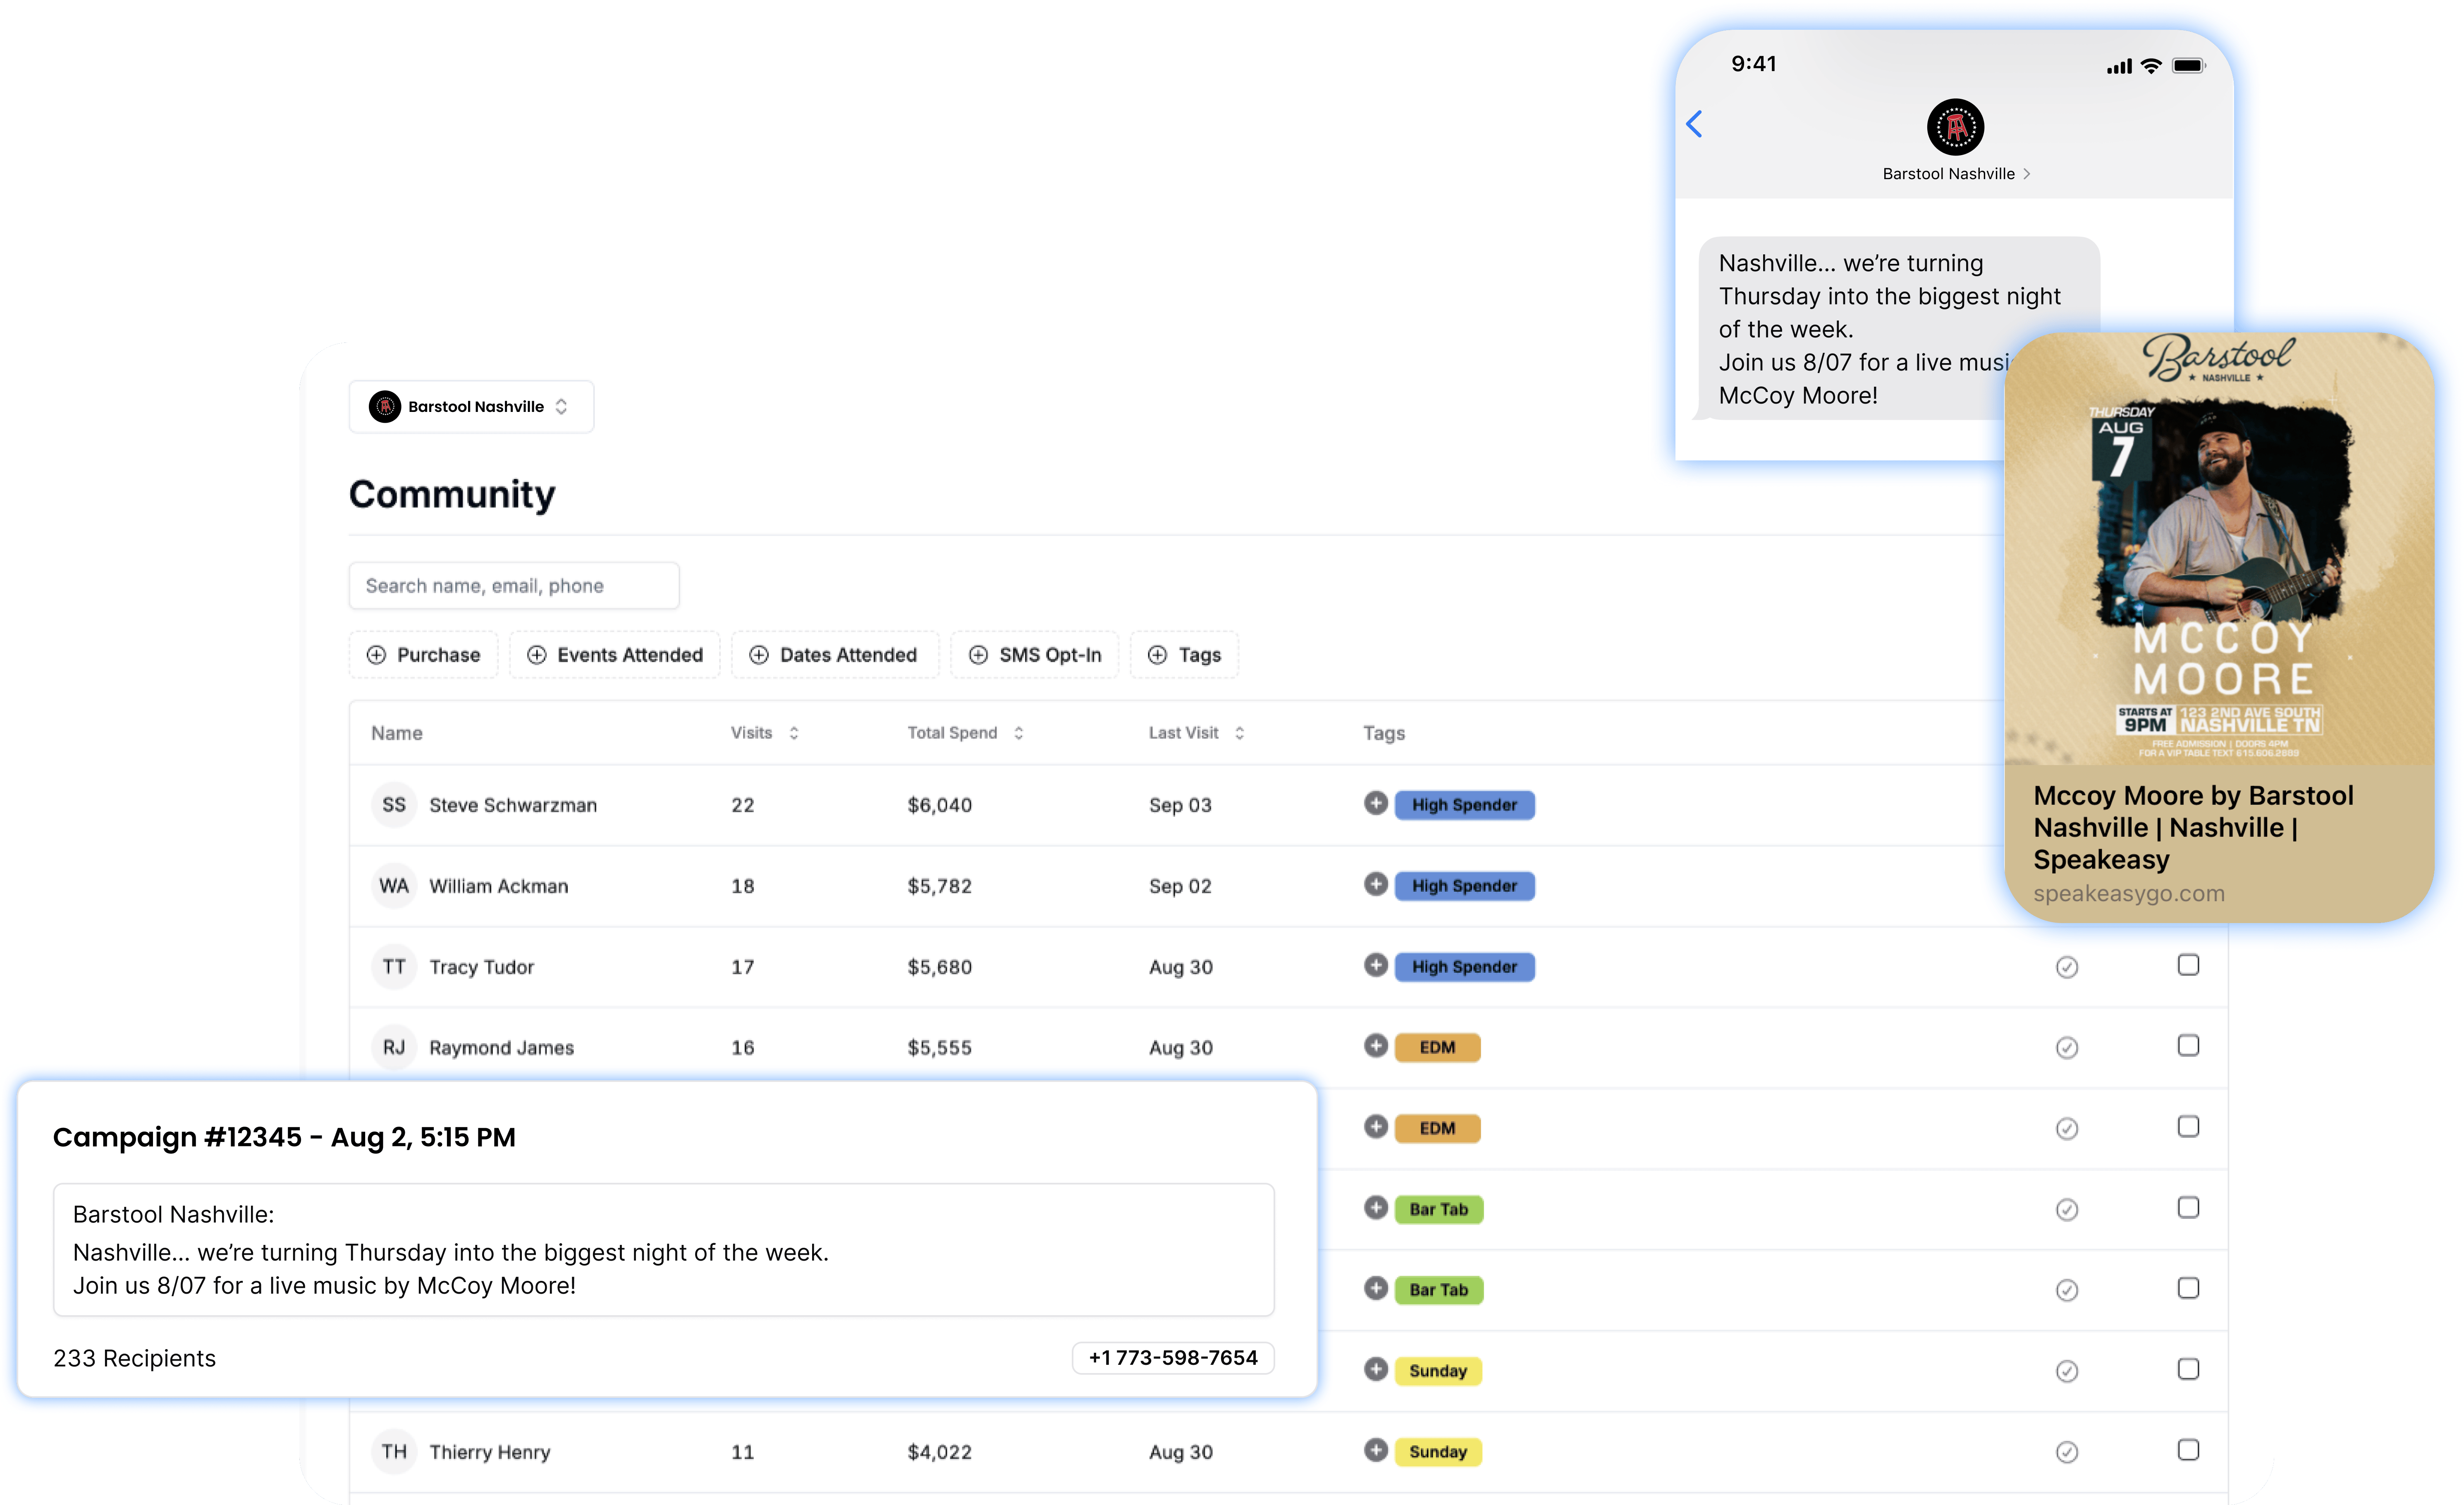Screen dimensions: 2464x1505
Task: Tick the checkbox in Thierry Henry row
Action: pos(2188,1450)
